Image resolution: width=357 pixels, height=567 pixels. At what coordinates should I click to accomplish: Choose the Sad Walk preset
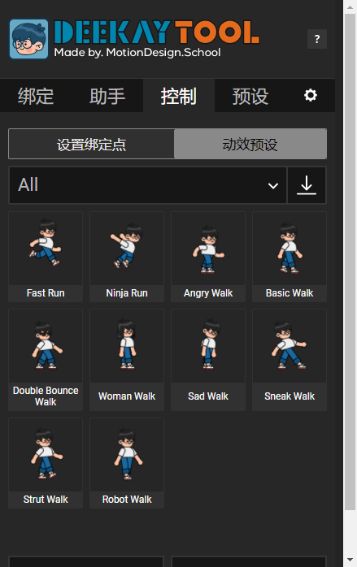click(208, 360)
